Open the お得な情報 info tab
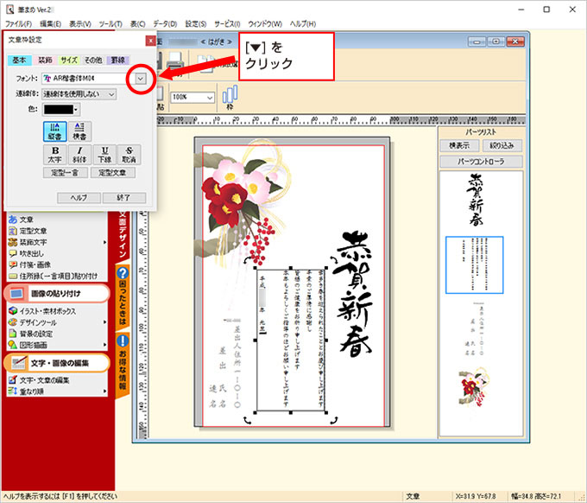 coord(123,364)
